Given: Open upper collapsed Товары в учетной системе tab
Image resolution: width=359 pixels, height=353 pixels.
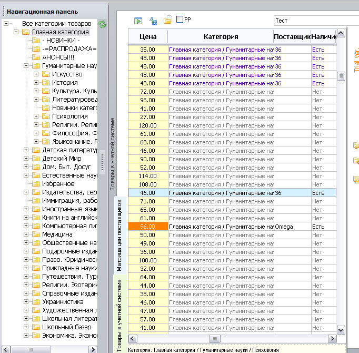Looking at the screenshot, I should click(112, 154).
